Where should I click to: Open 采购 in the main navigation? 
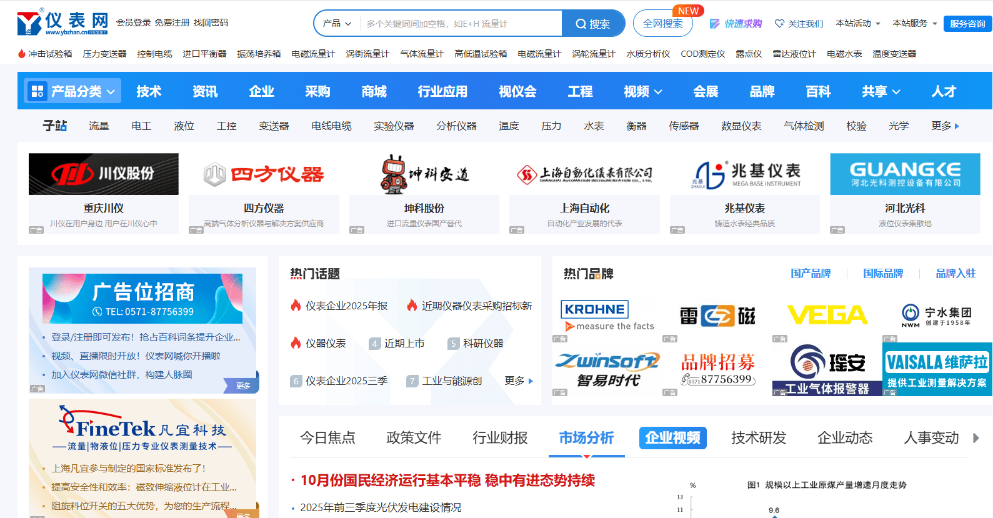click(x=317, y=91)
